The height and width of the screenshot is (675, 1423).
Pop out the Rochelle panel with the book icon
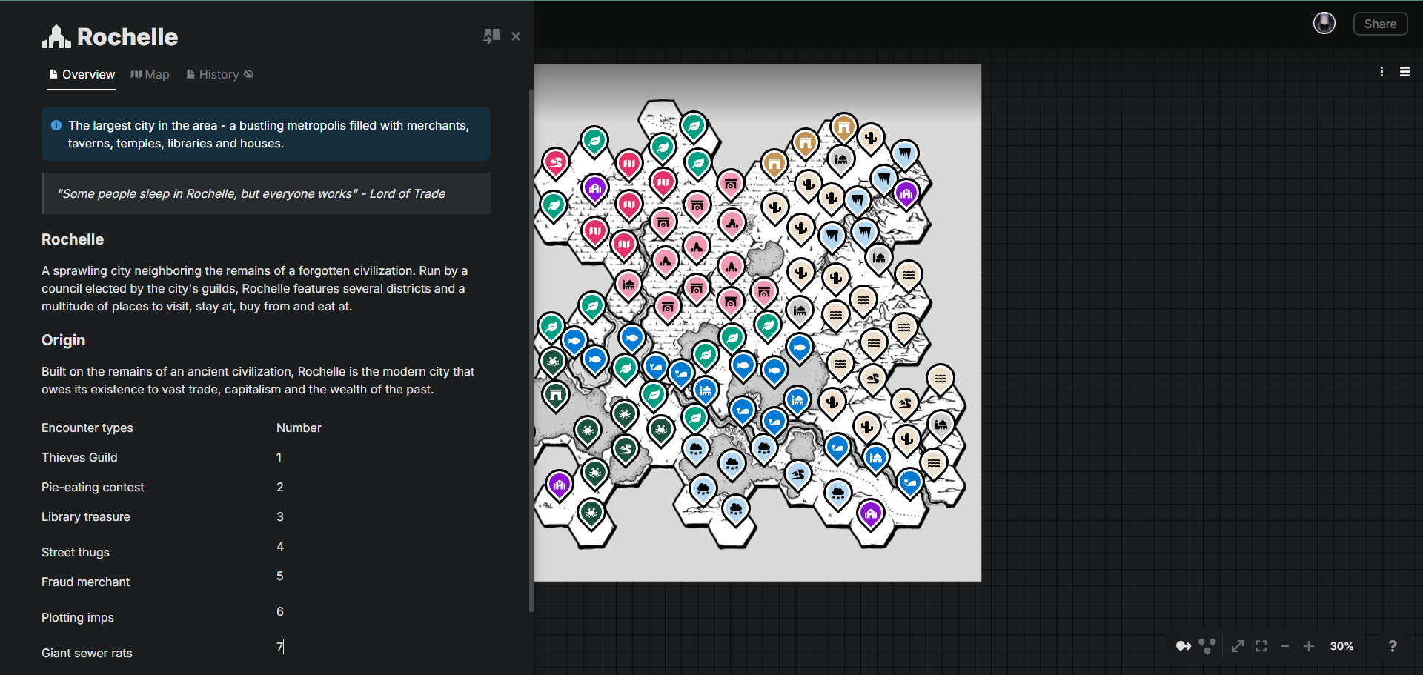(491, 36)
